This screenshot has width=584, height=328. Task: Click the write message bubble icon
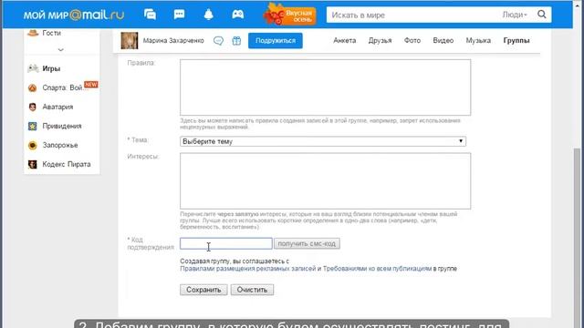pos(219,40)
